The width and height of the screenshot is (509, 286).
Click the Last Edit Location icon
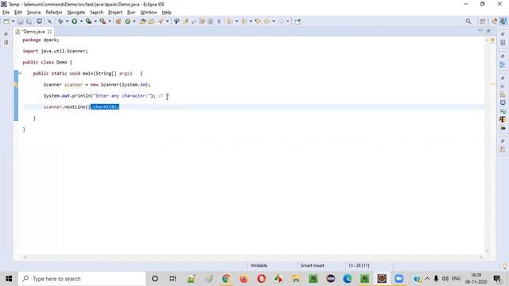[258, 21]
